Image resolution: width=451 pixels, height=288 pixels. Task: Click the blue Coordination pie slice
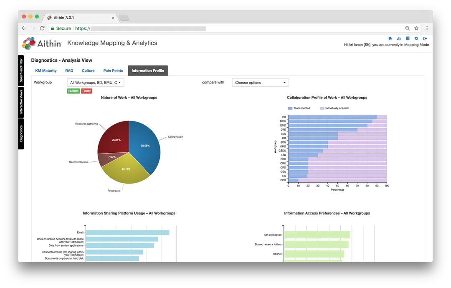145,146
